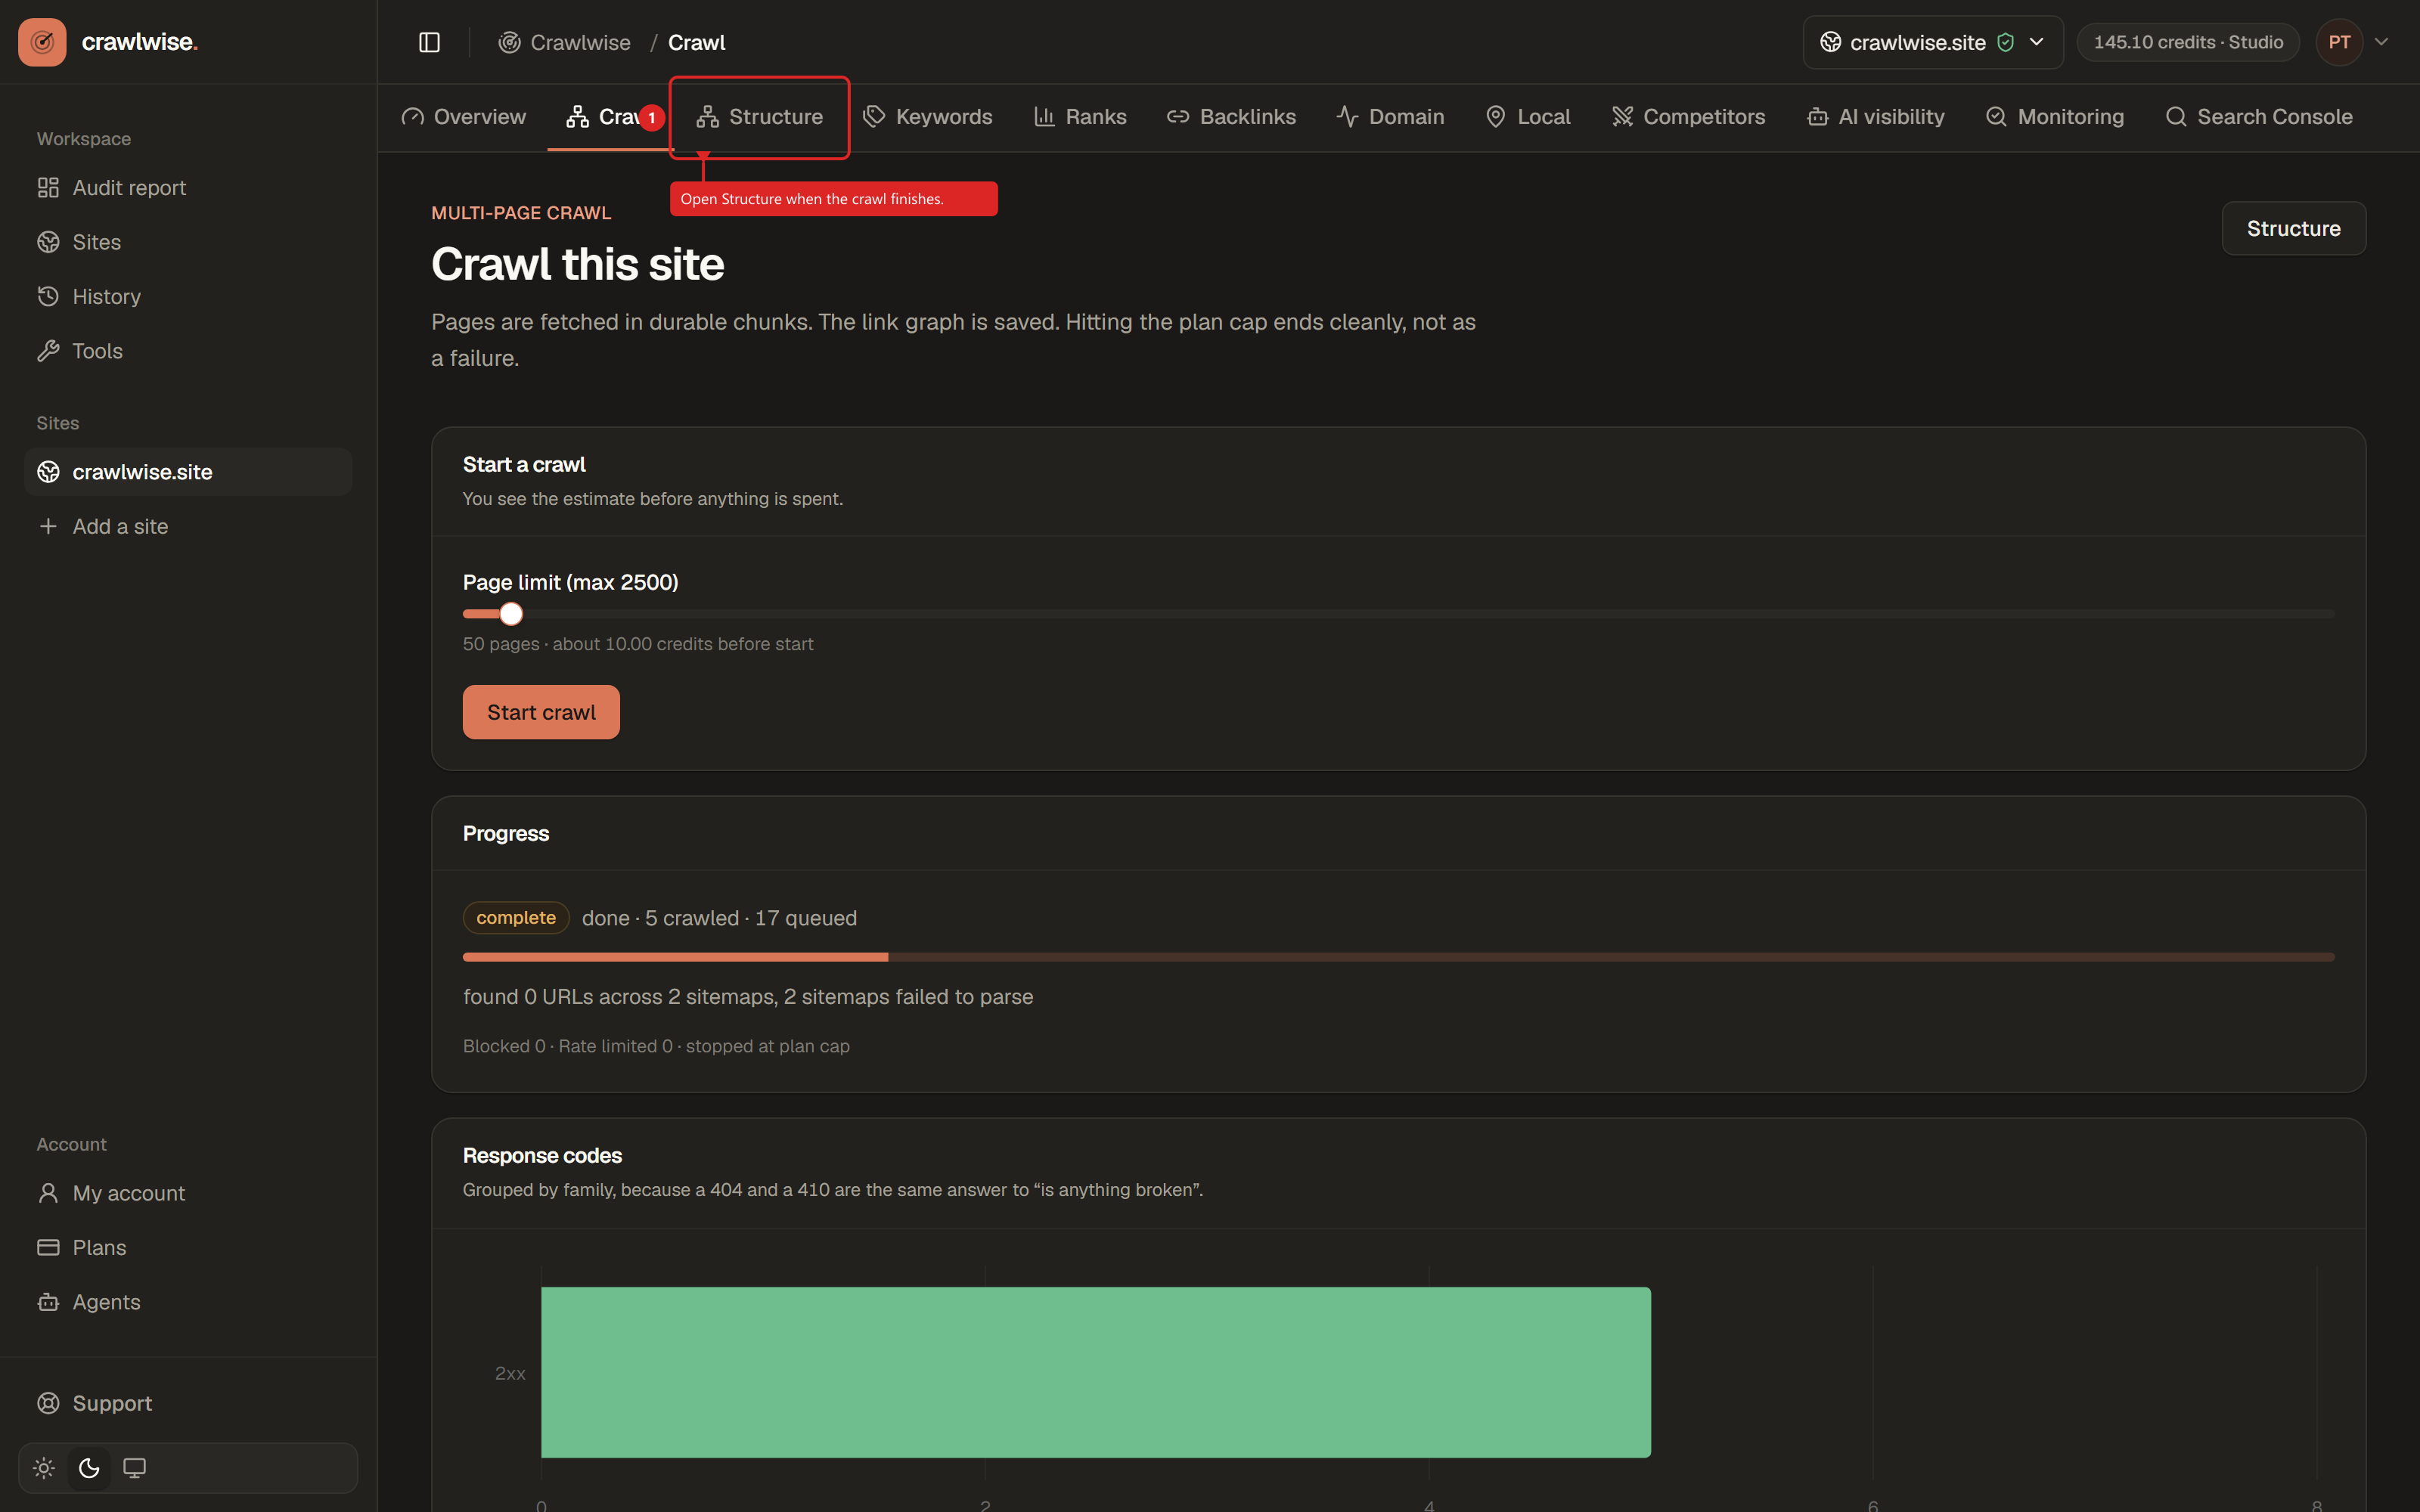
Task: Open the Overview tab
Action: click(463, 117)
